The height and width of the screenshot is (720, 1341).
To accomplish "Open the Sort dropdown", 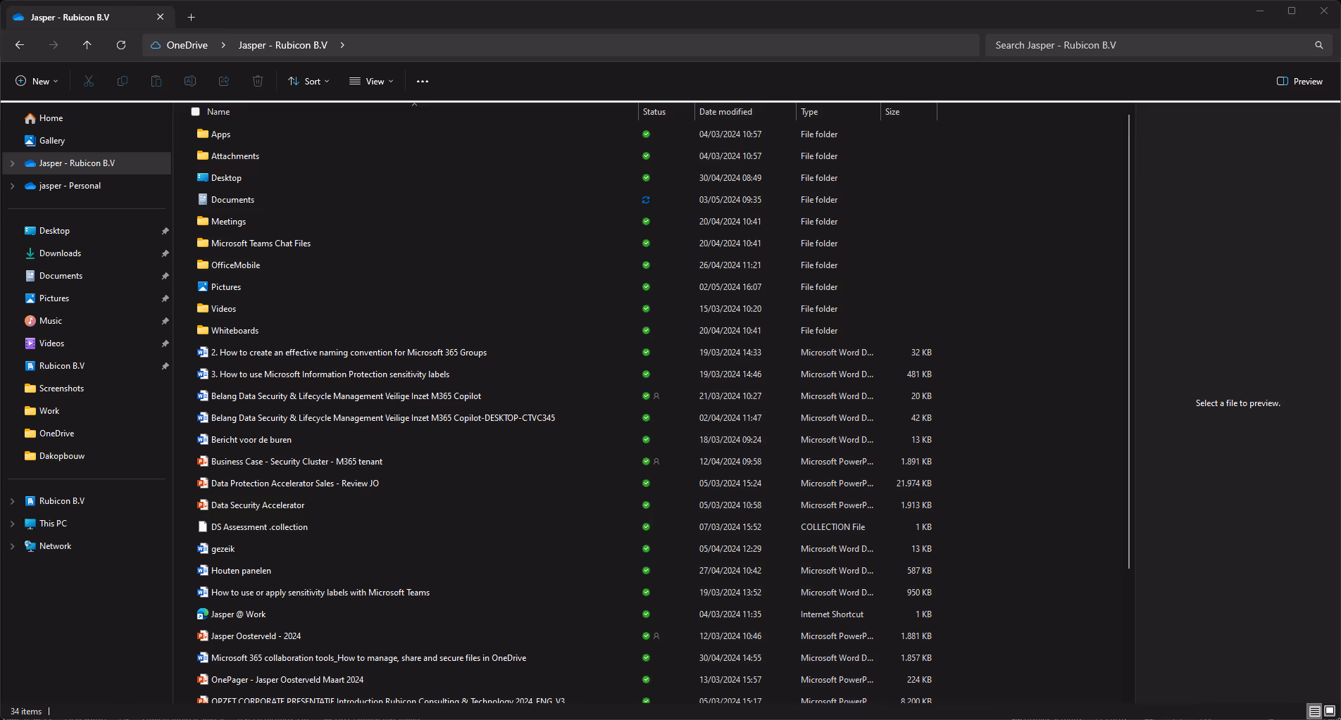I will tap(309, 82).
